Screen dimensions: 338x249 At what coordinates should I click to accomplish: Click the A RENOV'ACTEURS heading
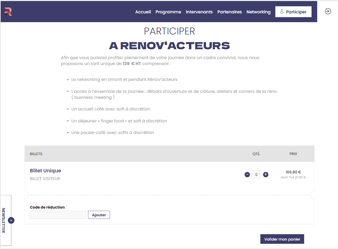pos(170,45)
